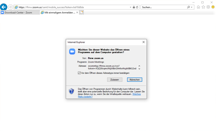
Task: Open the Home page icon
Action: [198, 7]
